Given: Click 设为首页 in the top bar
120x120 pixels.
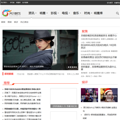Looking at the screenshot, I should (110, 3).
